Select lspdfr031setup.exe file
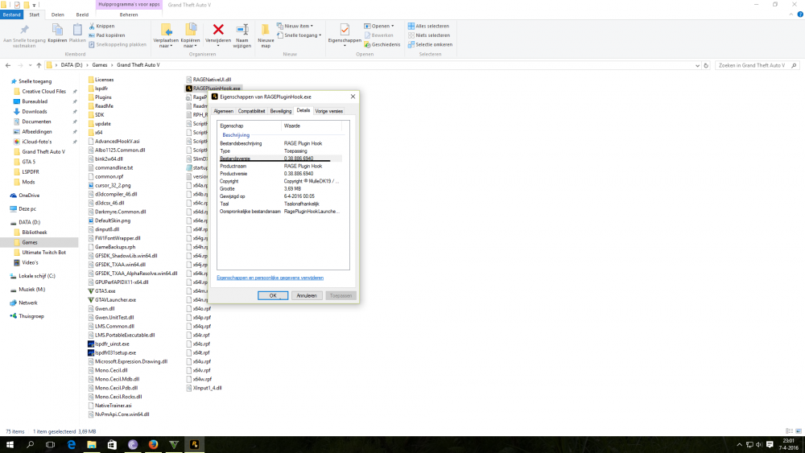Viewport: 805px width, 453px height. tap(115, 352)
